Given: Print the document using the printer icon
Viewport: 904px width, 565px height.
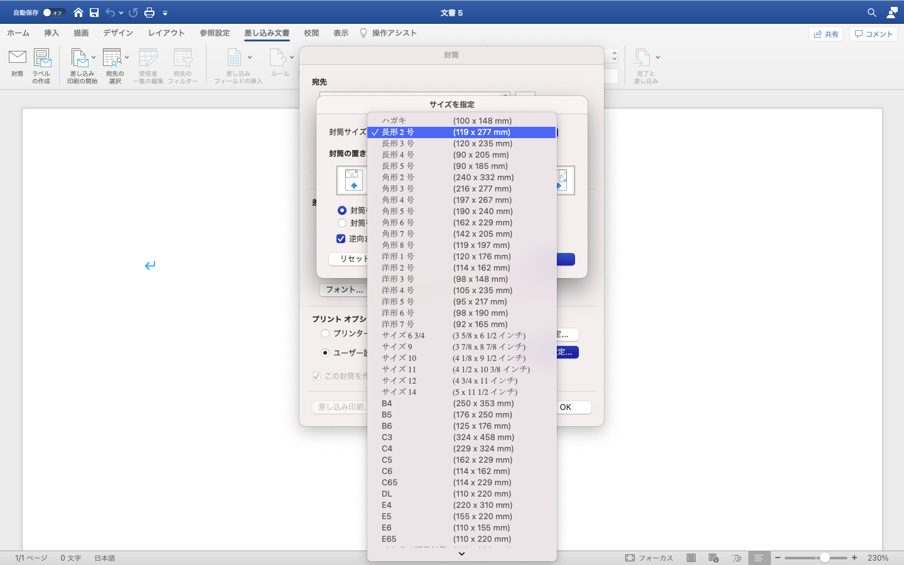Looking at the screenshot, I should coord(149,13).
